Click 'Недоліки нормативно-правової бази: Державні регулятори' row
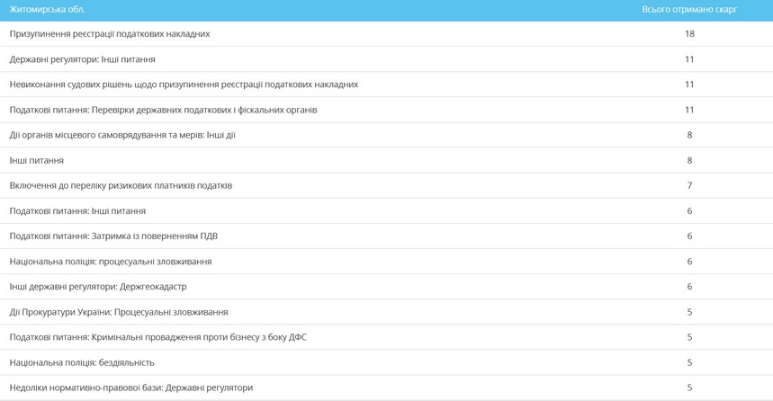 (131, 388)
